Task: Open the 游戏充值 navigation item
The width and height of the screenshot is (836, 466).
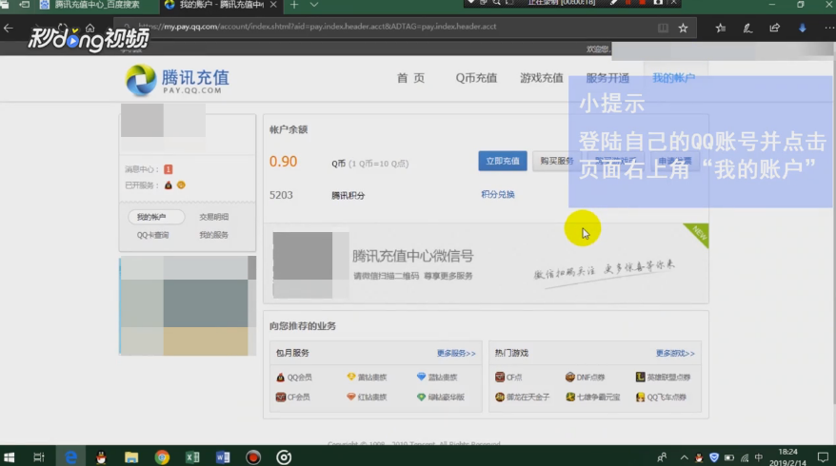Action: [541, 78]
